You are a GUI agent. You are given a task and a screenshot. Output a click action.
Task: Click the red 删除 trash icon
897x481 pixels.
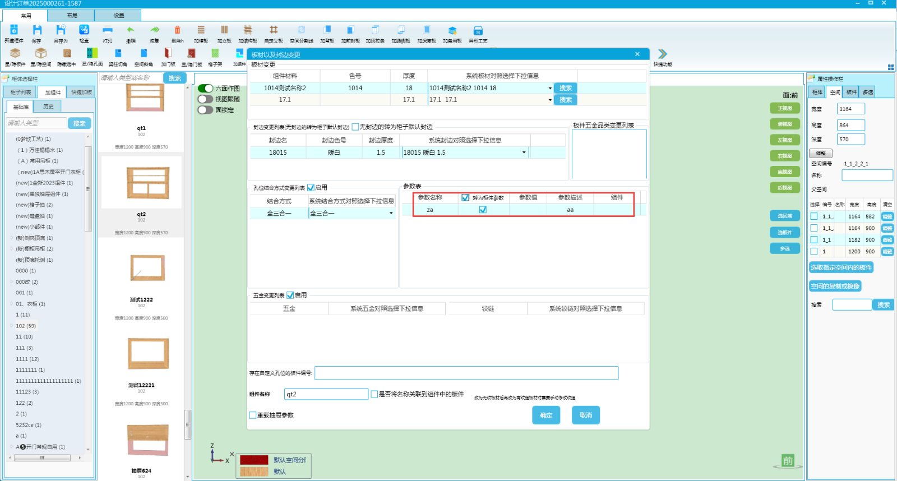[177, 31]
